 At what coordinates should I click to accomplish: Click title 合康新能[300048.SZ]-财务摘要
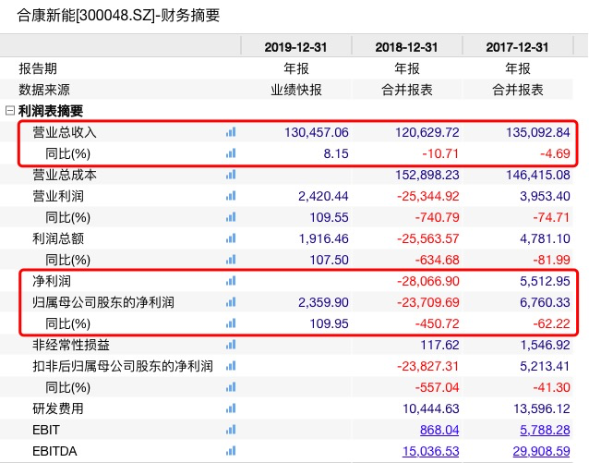tap(118, 16)
